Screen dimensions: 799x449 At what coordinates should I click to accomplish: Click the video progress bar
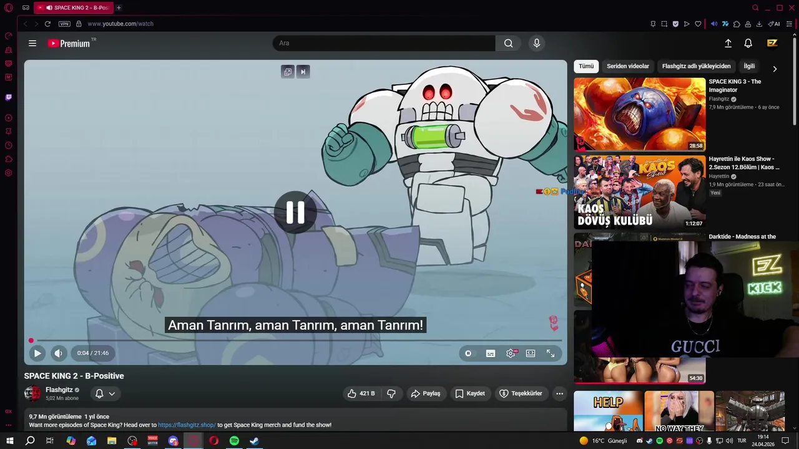[x=296, y=340]
